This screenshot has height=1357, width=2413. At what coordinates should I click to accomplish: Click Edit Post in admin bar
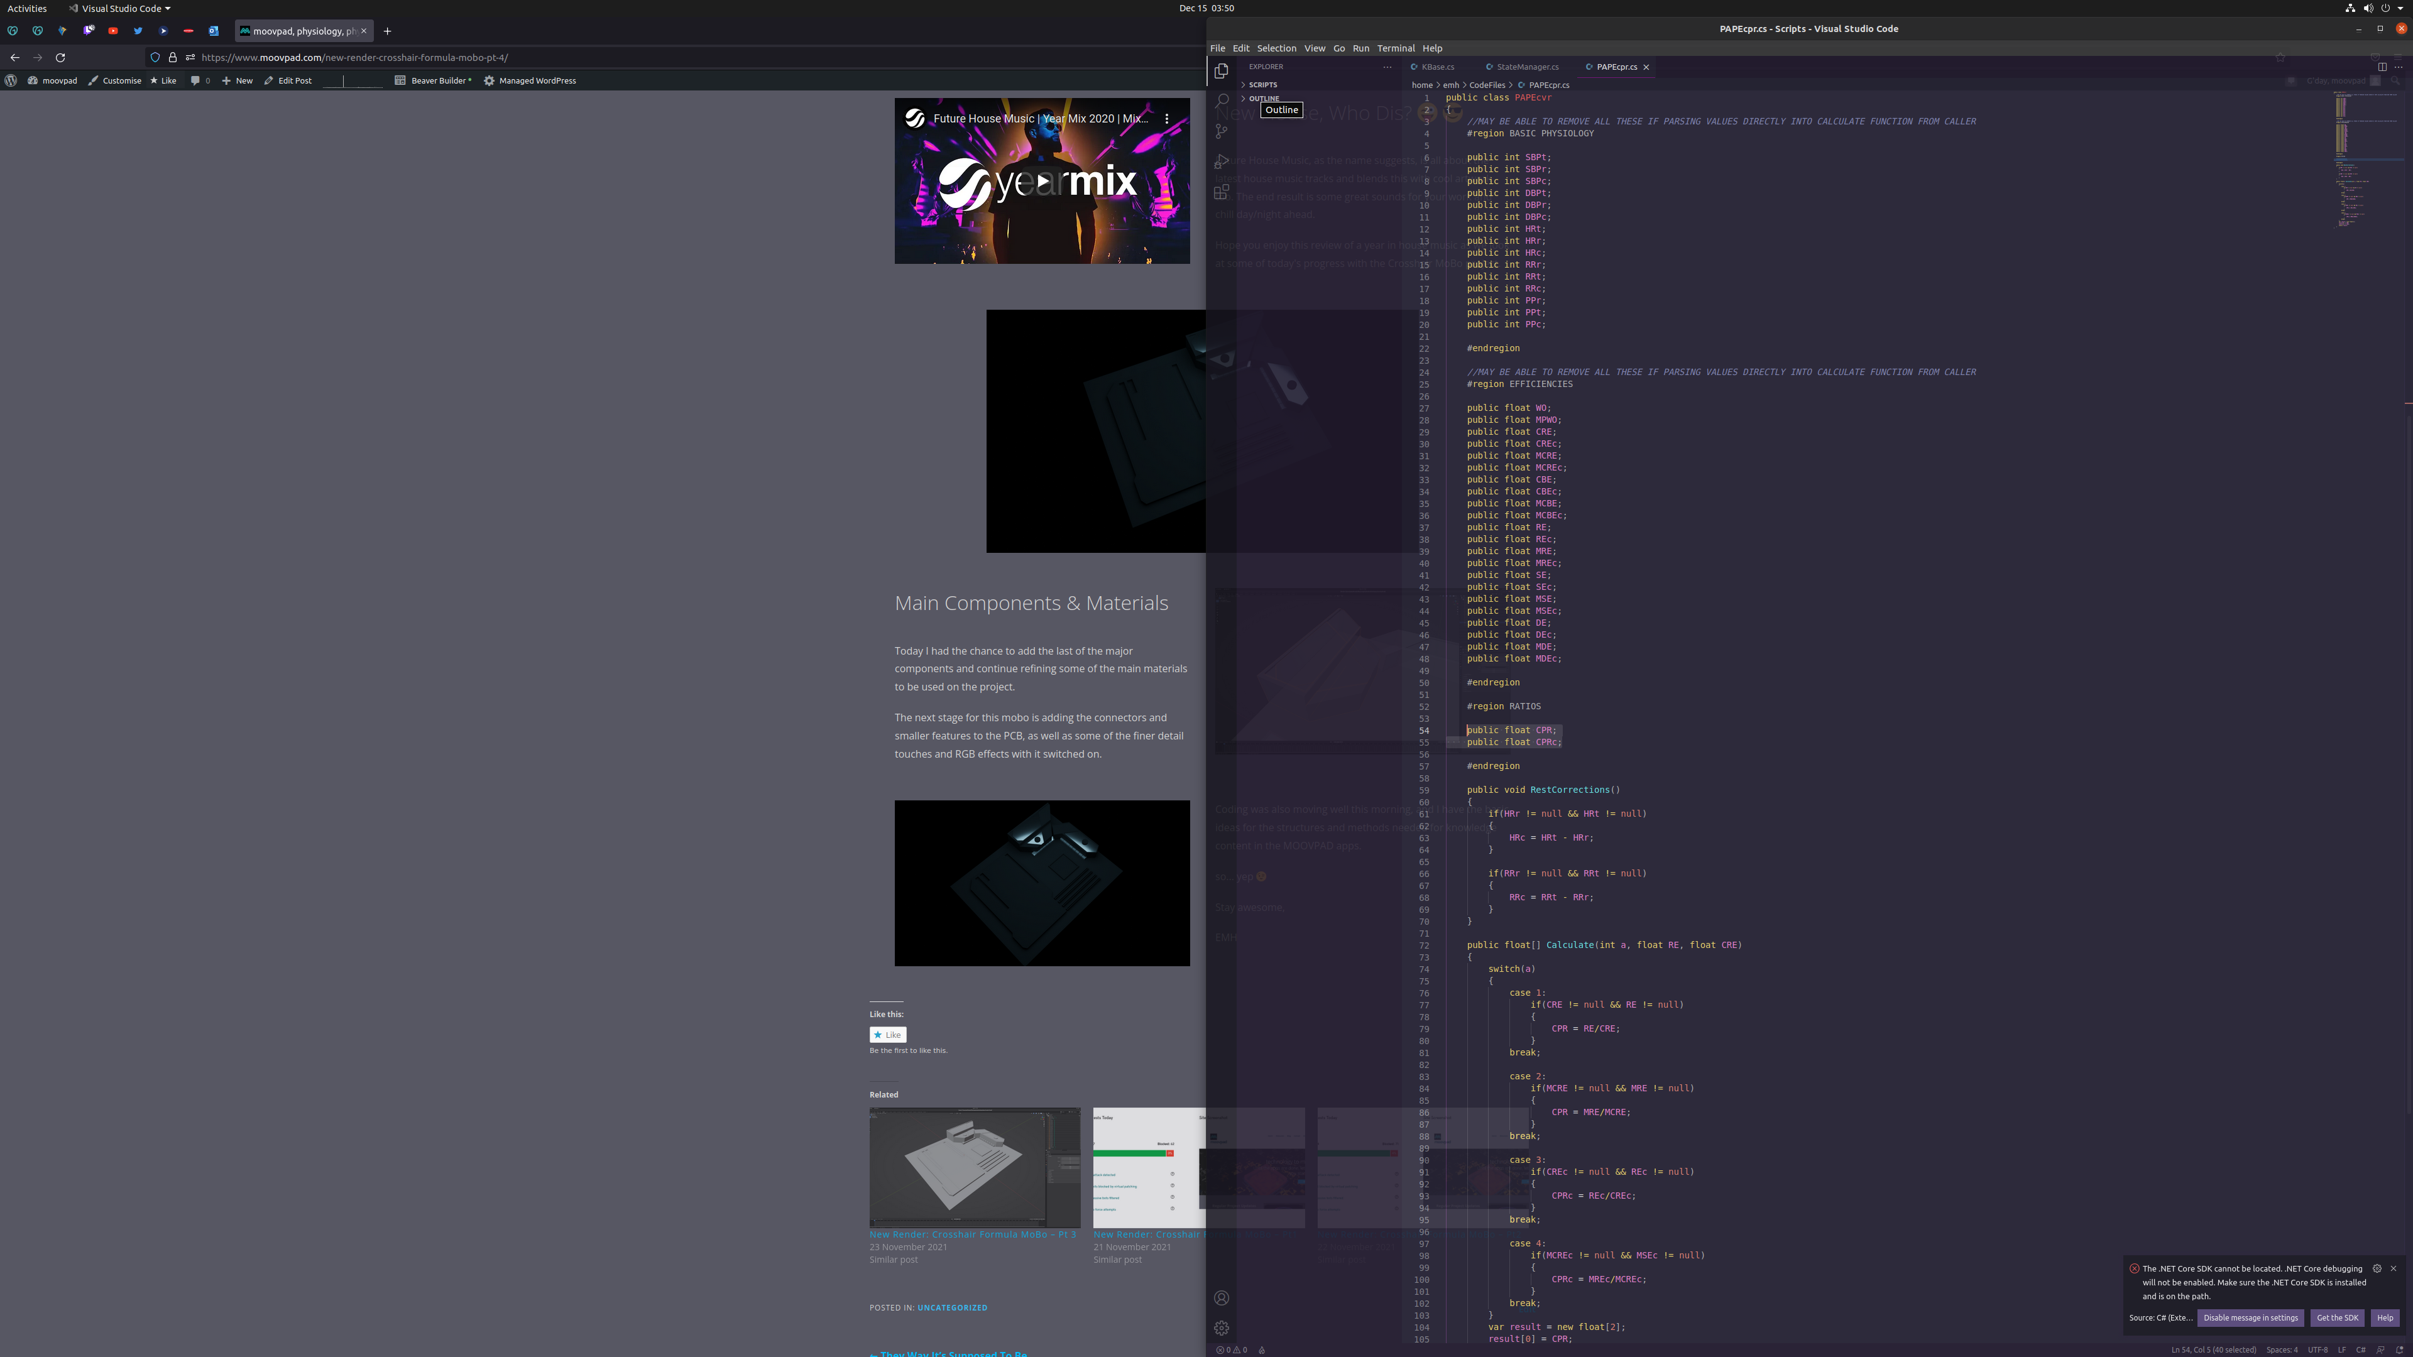coord(288,80)
